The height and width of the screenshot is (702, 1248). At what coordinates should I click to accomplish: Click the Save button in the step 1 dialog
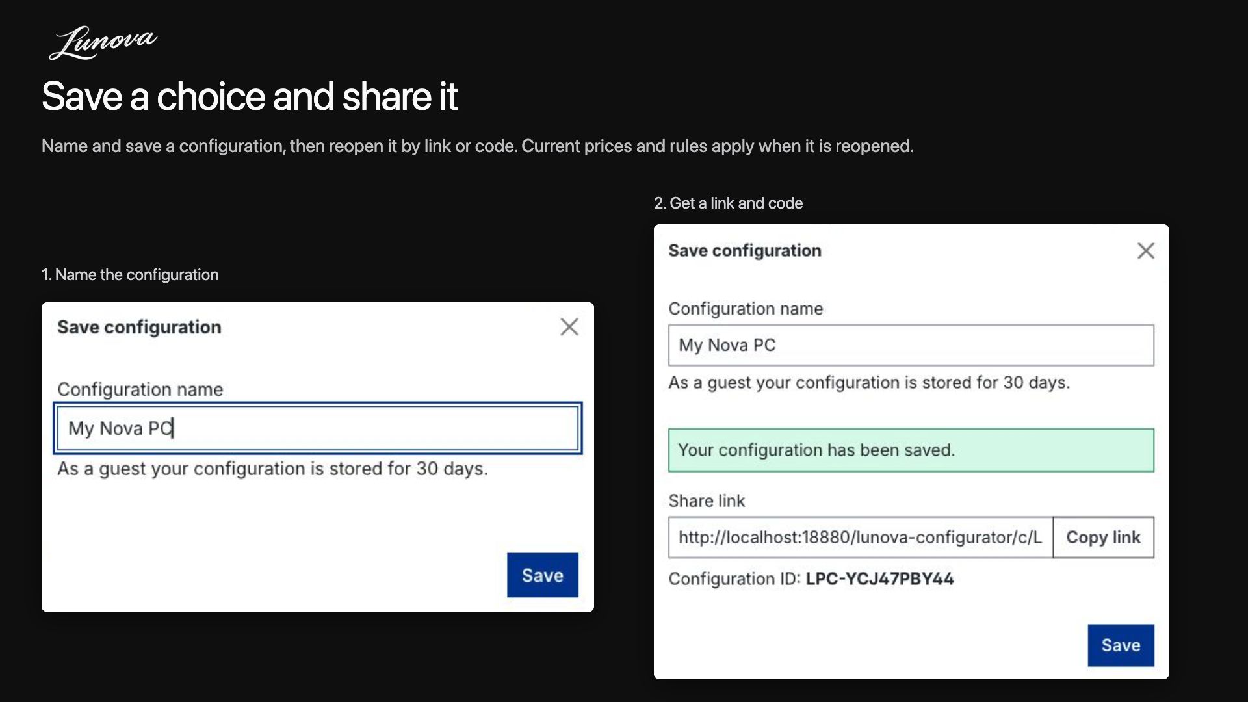click(x=543, y=575)
